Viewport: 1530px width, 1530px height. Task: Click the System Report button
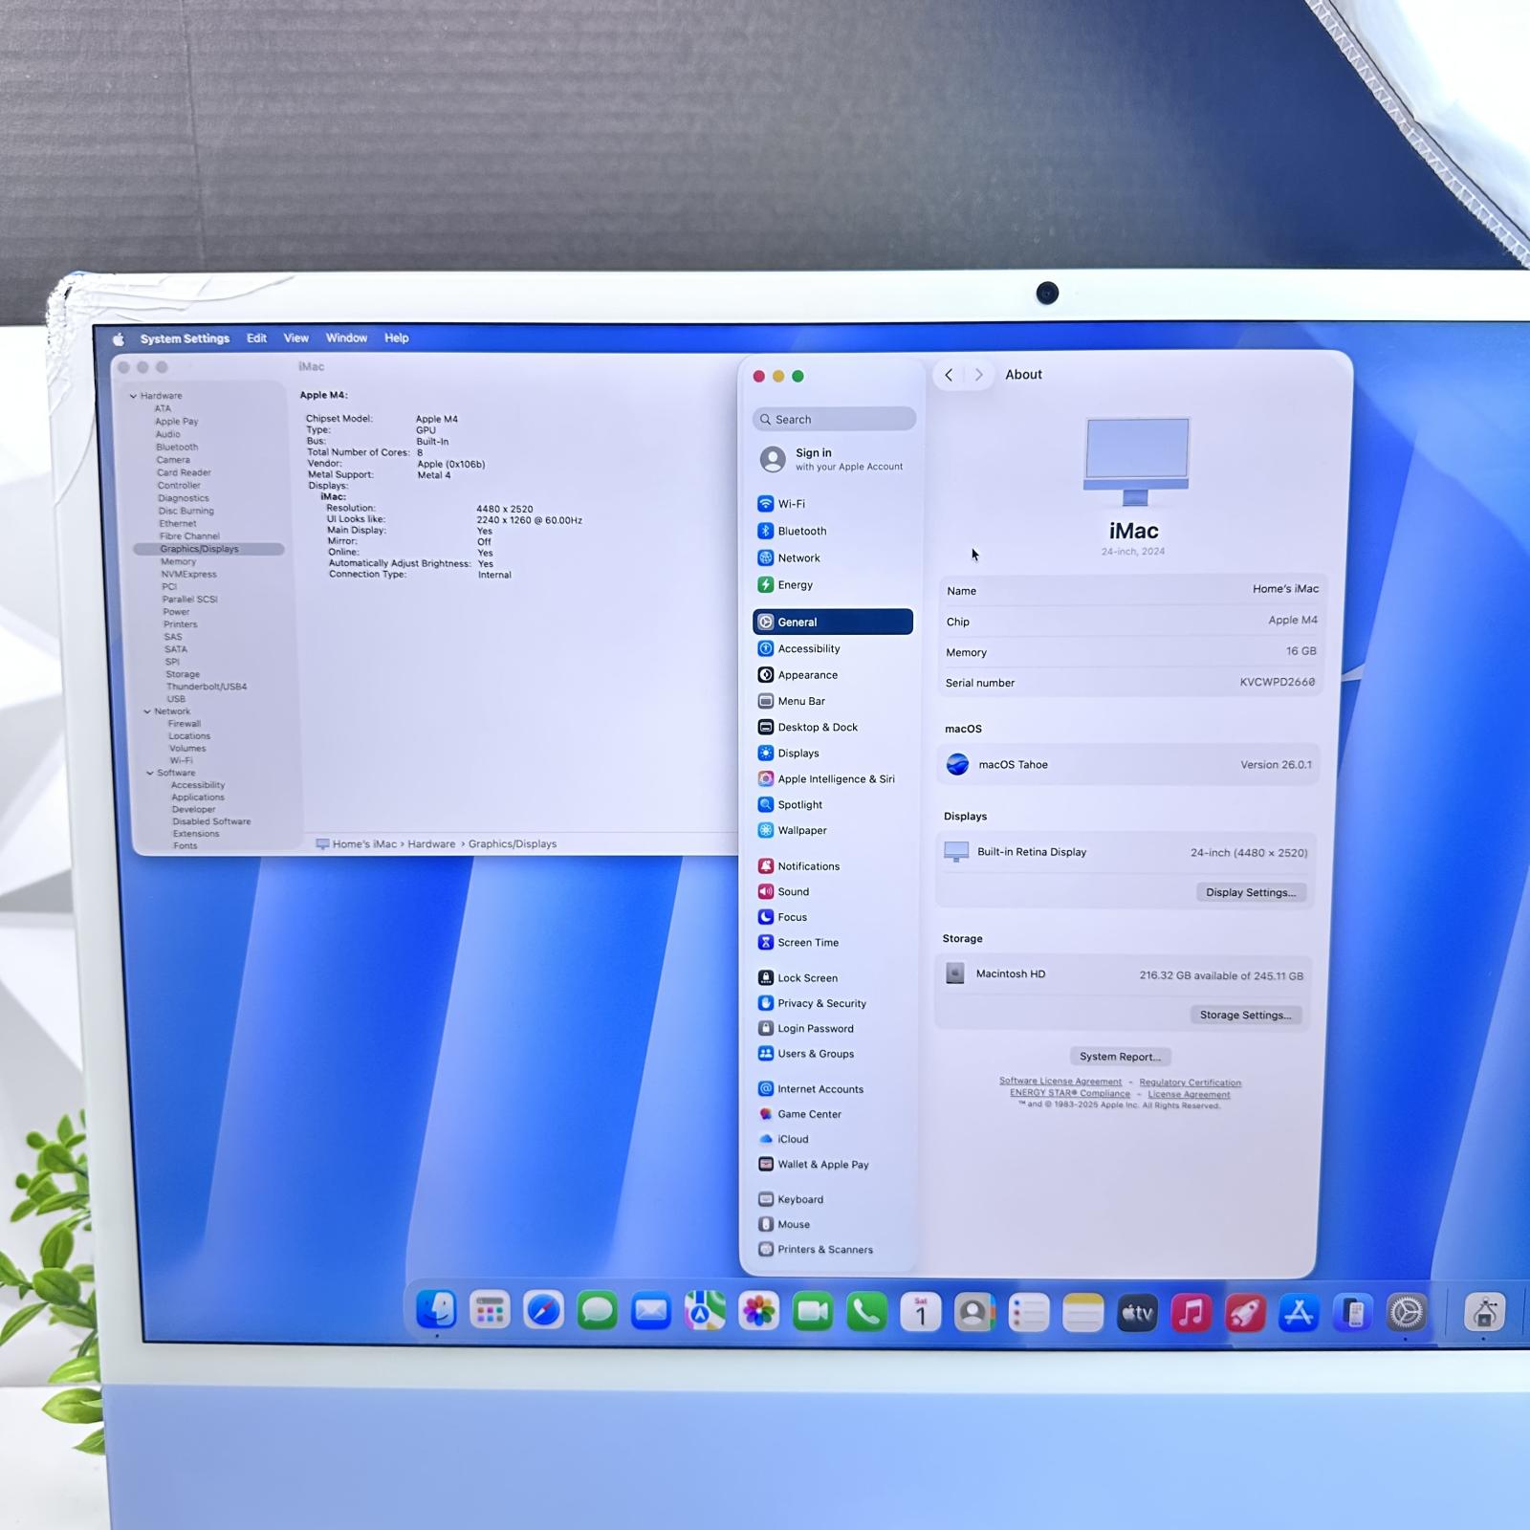pyautogui.click(x=1119, y=1056)
